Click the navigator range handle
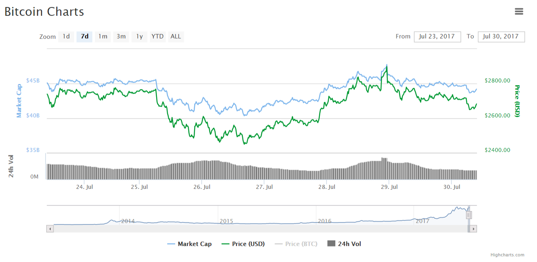Viewport: 537px width, 262px height. (468, 215)
